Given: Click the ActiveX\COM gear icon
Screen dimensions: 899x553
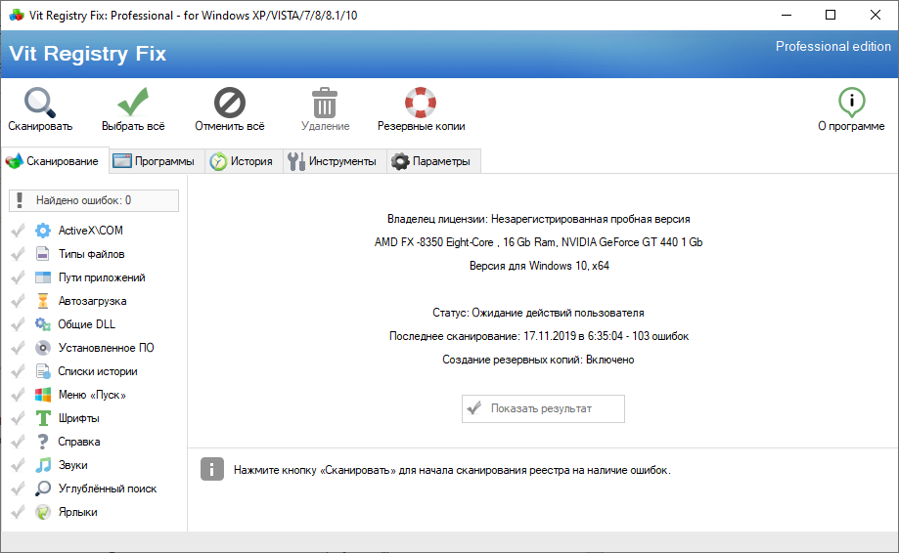Looking at the screenshot, I should tap(43, 231).
